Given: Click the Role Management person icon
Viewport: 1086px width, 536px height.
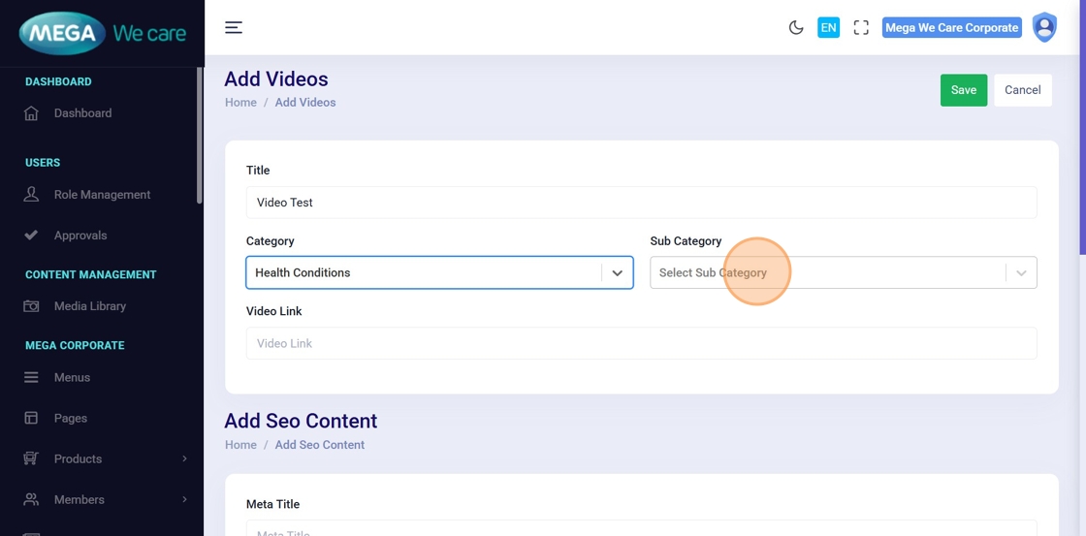Looking at the screenshot, I should (x=31, y=194).
